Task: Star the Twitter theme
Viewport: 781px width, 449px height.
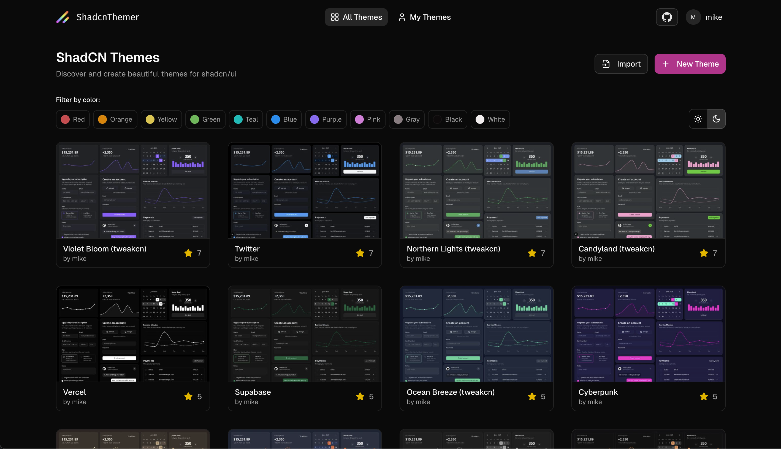Action: 360,253
